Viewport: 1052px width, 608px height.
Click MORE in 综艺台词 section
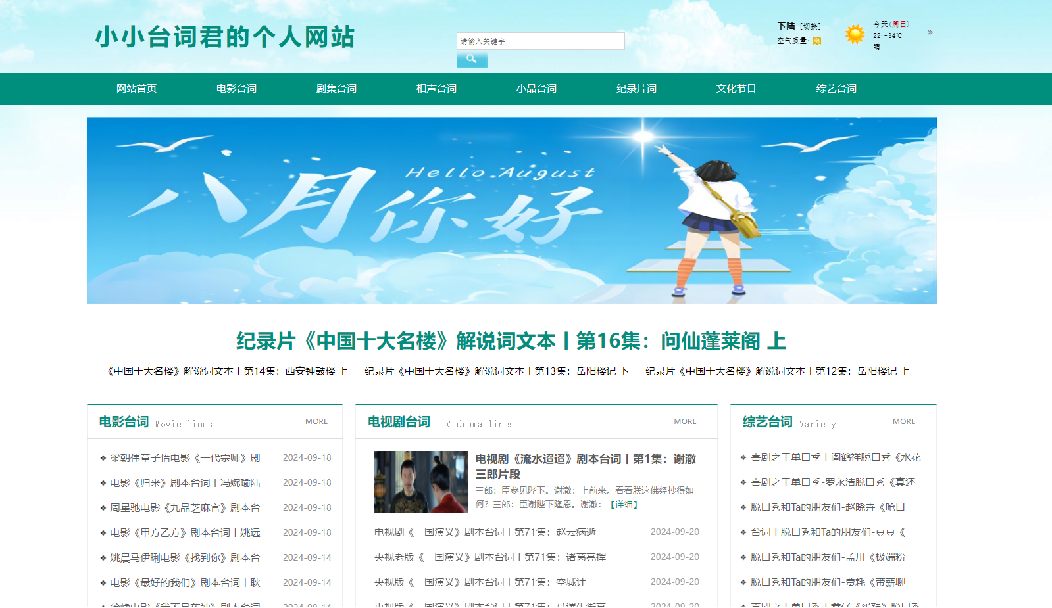[904, 421]
